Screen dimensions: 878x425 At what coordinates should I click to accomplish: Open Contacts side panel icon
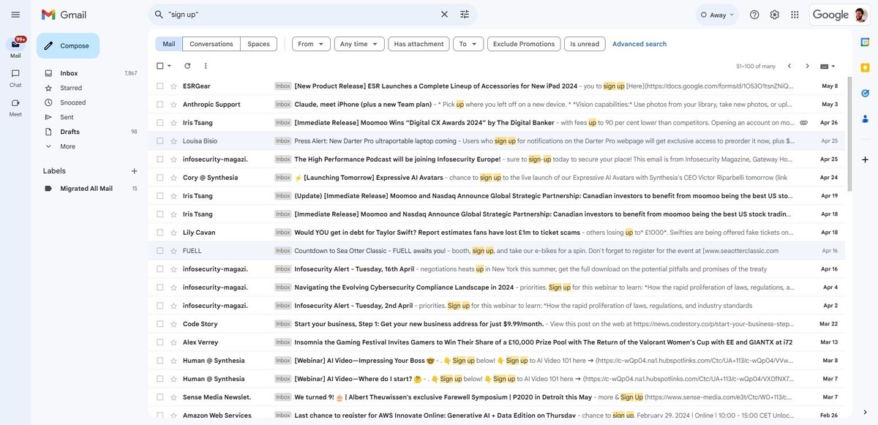865,119
